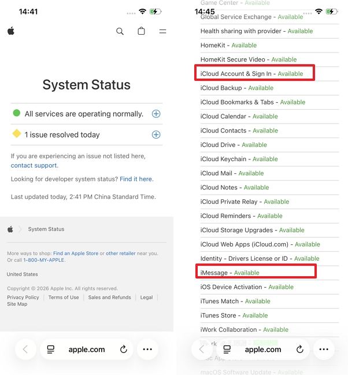Open the Privacy Policy footer link
This screenshot has height=375, width=348.
coord(23,297)
